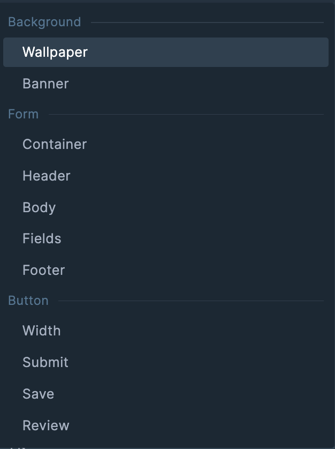
Task: Select Header under Form
Action: click(47, 176)
